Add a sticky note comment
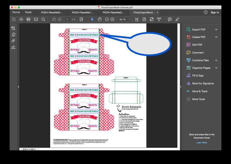Image resolution: width=231 pixels, height=164 pixels. click(x=170, y=19)
